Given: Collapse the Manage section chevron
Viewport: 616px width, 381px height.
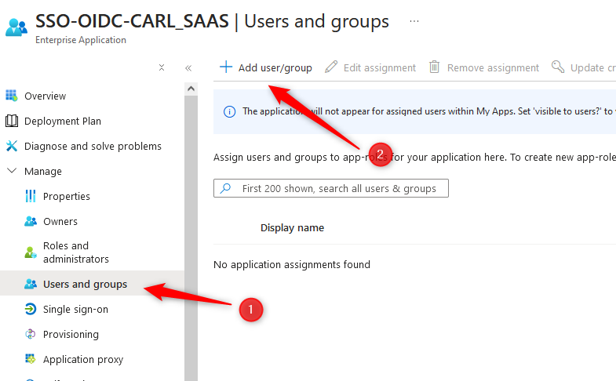Looking at the screenshot, I should pyautogui.click(x=13, y=171).
